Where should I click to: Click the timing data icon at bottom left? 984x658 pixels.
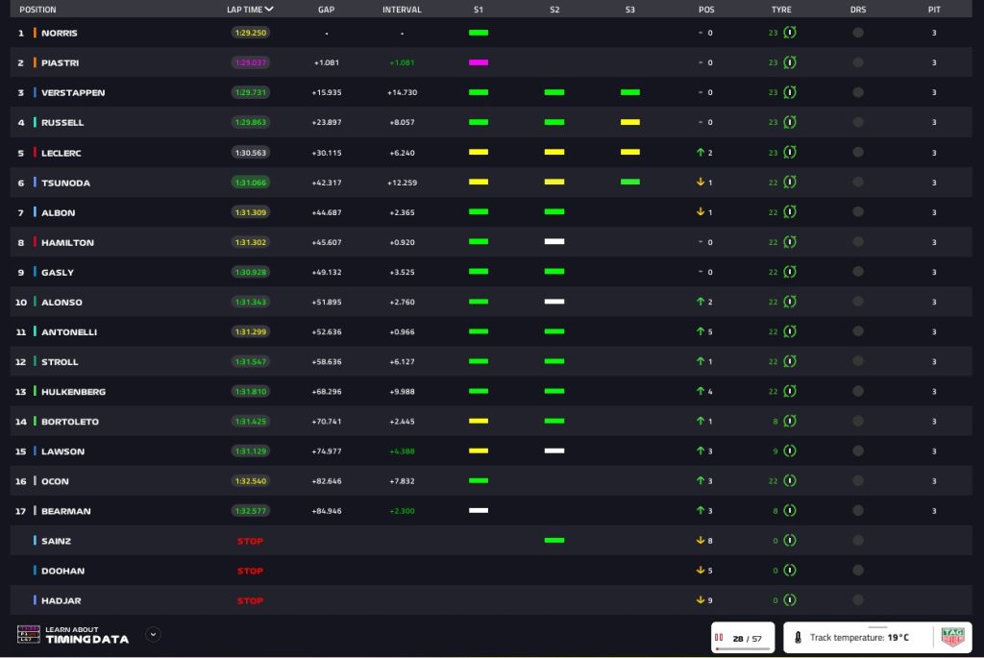click(x=28, y=634)
